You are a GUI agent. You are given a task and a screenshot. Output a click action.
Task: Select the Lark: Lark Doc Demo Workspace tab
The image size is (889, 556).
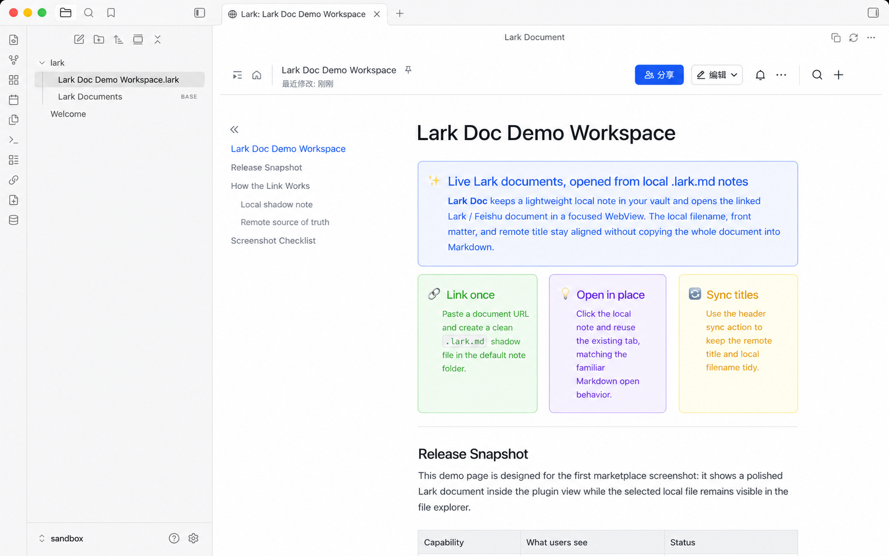click(303, 14)
